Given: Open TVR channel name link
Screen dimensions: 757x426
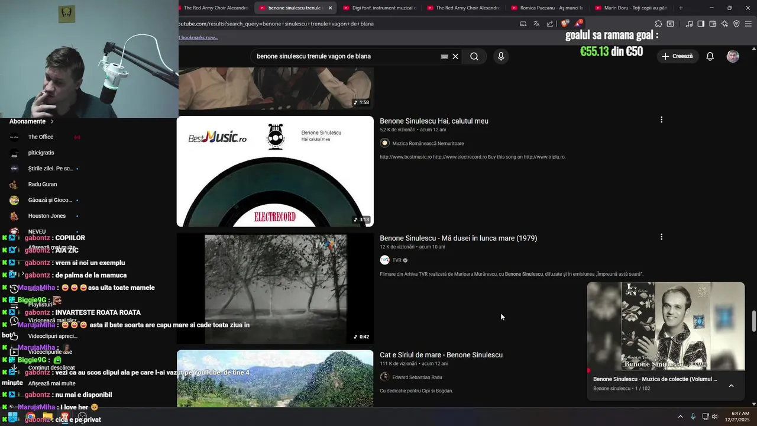Looking at the screenshot, I should 397,260.
